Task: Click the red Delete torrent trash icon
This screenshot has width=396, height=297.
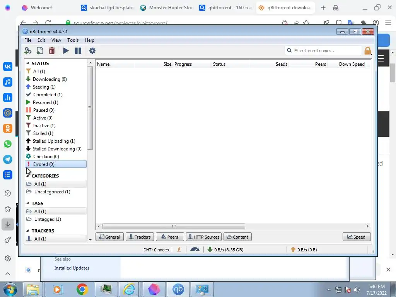Action: coord(52,51)
